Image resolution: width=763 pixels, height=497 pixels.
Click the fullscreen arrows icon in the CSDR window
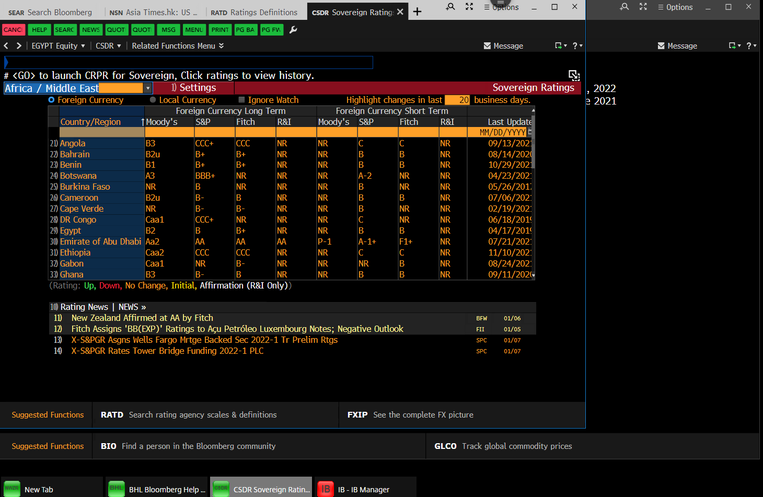tap(469, 7)
